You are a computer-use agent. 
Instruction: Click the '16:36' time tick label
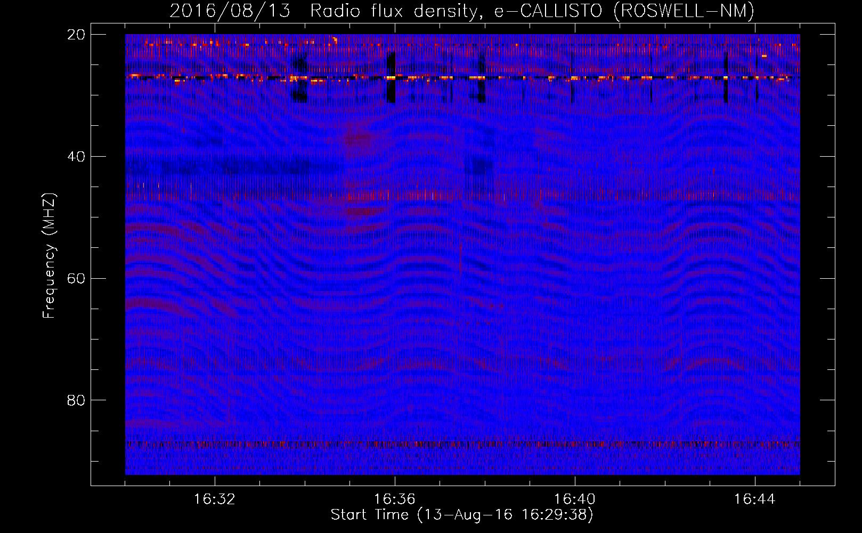pyautogui.click(x=394, y=499)
